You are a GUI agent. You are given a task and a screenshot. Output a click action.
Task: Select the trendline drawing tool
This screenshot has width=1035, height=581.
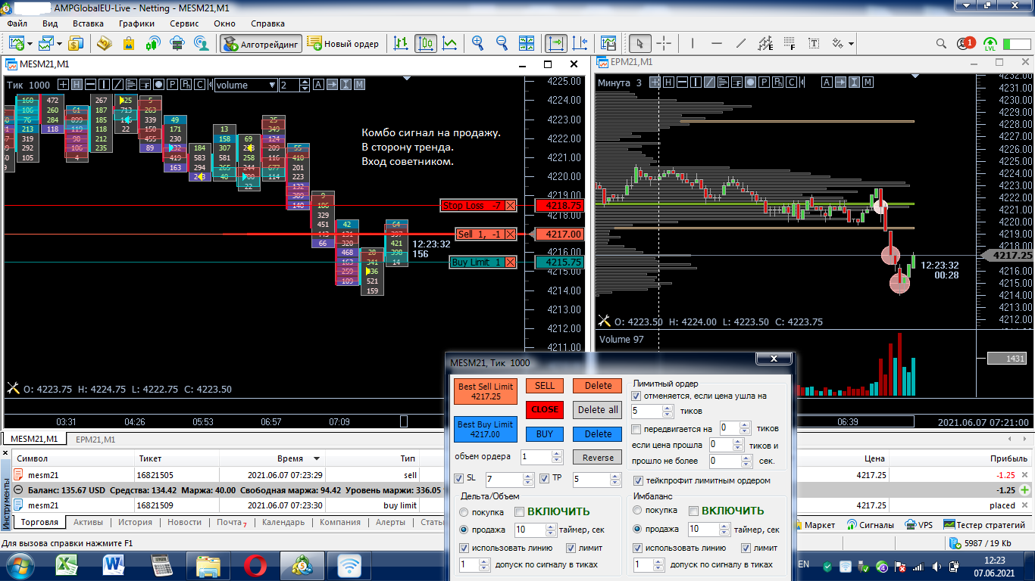pos(741,44)
